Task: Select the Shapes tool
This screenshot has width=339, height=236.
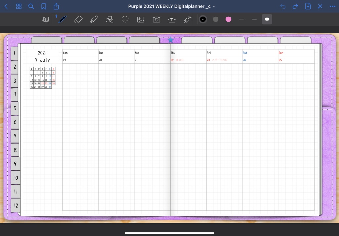Action: 109,19
